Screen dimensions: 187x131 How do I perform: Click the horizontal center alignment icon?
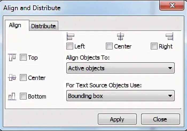point(120,36)
